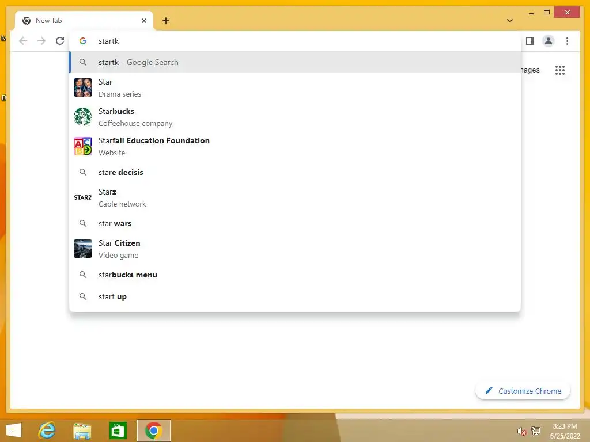The height and width of the screenshot is (442, 590).
Task: Go forward using the forward arrow
Action: tap(41, 41)
